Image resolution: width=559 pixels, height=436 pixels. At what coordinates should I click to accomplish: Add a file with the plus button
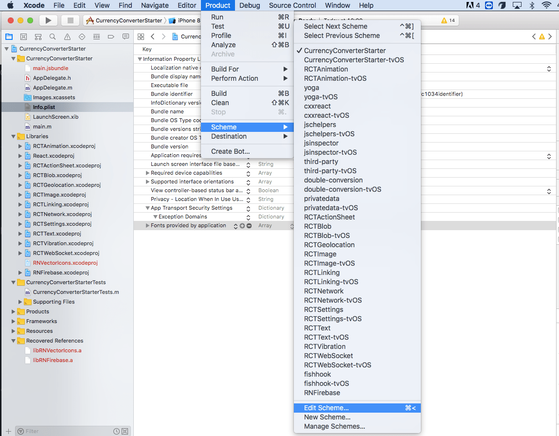click(x=9, y=431)
